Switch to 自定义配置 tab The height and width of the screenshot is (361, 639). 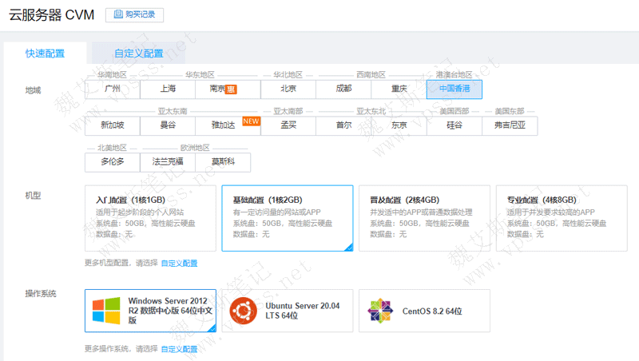click(x=138, y=54)
